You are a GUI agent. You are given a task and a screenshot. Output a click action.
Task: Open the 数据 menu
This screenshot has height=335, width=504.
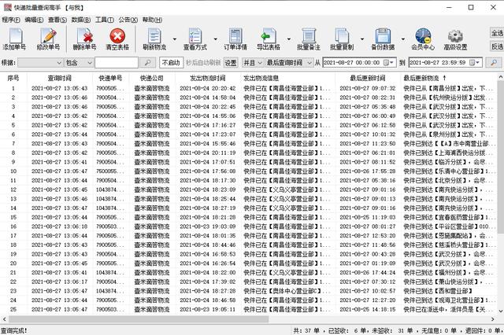80,18
